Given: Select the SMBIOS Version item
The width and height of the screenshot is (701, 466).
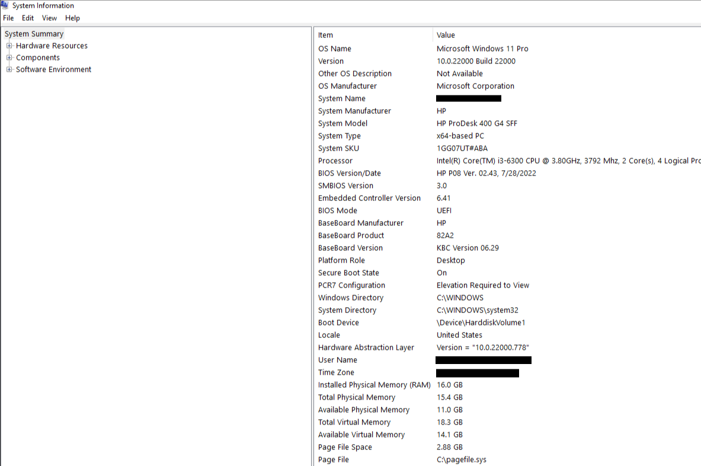Looking at the screenshot, I should 345,186.
